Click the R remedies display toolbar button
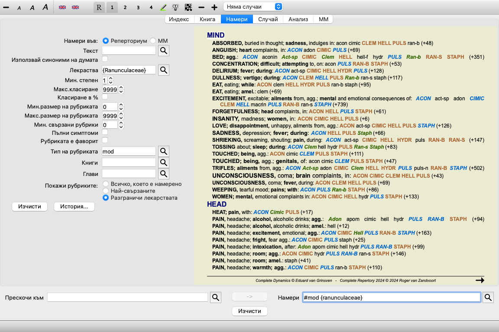499x332 pixels. [99, 7]
